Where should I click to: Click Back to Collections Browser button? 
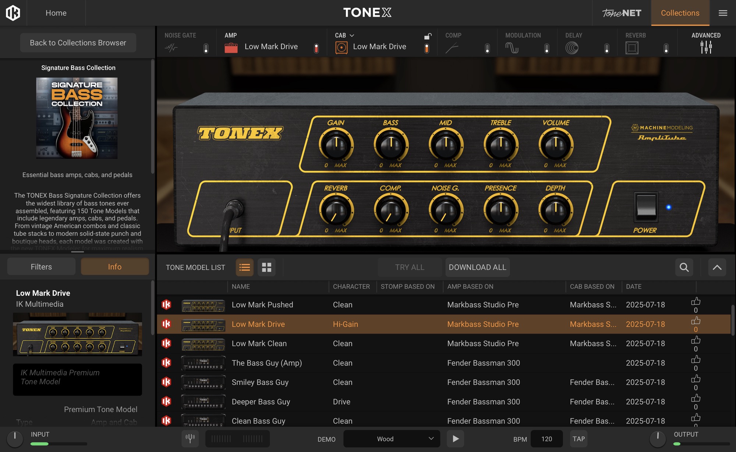78,43
